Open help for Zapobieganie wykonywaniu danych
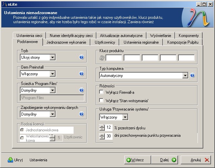The image size is (215, 168). (81, 114)
